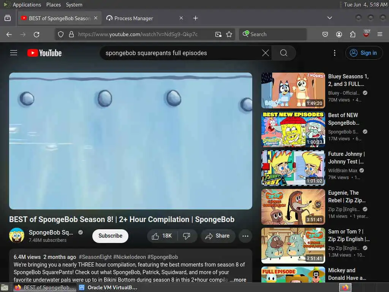The height and width of the screenshot is (292, 389).
Task: Open uBlock extension with 157 badge
Action: 367,33
